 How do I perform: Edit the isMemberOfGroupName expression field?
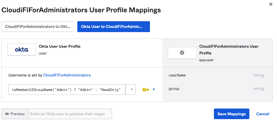(x=67, y=90)
